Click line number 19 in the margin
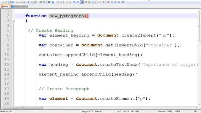The height and width of the screenshot is (113, 201). [7, 99]
